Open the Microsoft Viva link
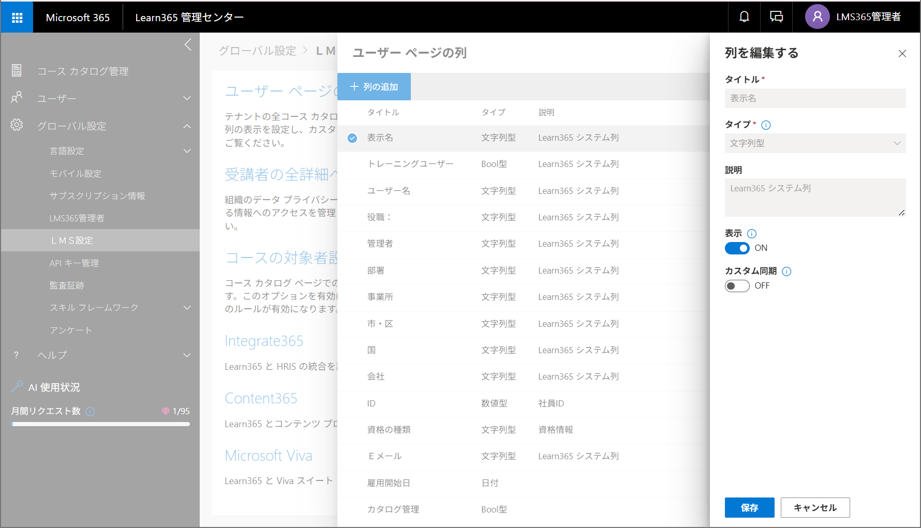 (x=269, y=456)
